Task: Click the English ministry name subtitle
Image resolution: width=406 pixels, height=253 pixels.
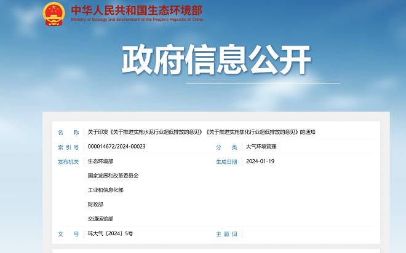Action: coord(137,19)
